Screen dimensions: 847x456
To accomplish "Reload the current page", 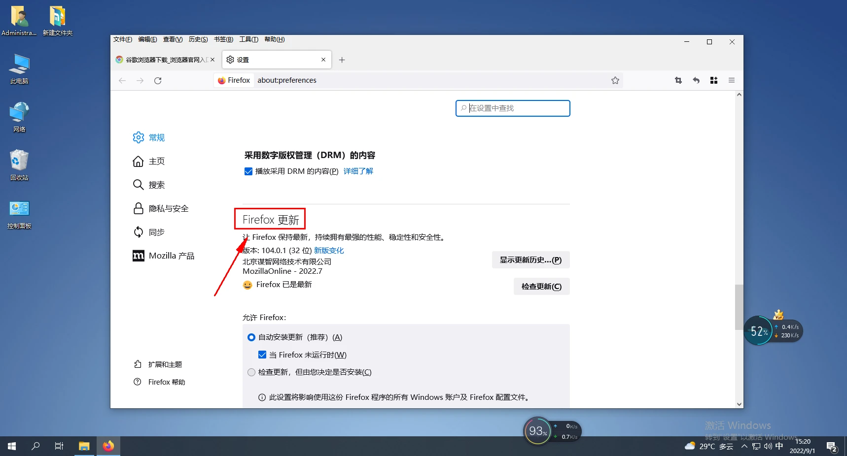I will (158, 80).
